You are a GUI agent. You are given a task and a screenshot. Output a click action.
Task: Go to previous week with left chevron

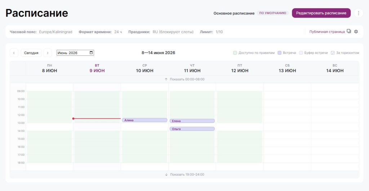point(14,53)
